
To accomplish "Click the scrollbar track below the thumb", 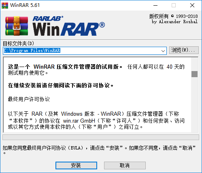I will [x=194, y=104].
